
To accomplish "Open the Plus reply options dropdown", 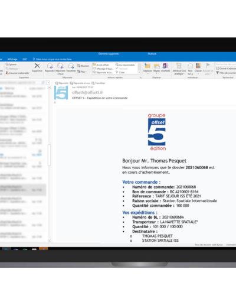I will tap(81, 72).
